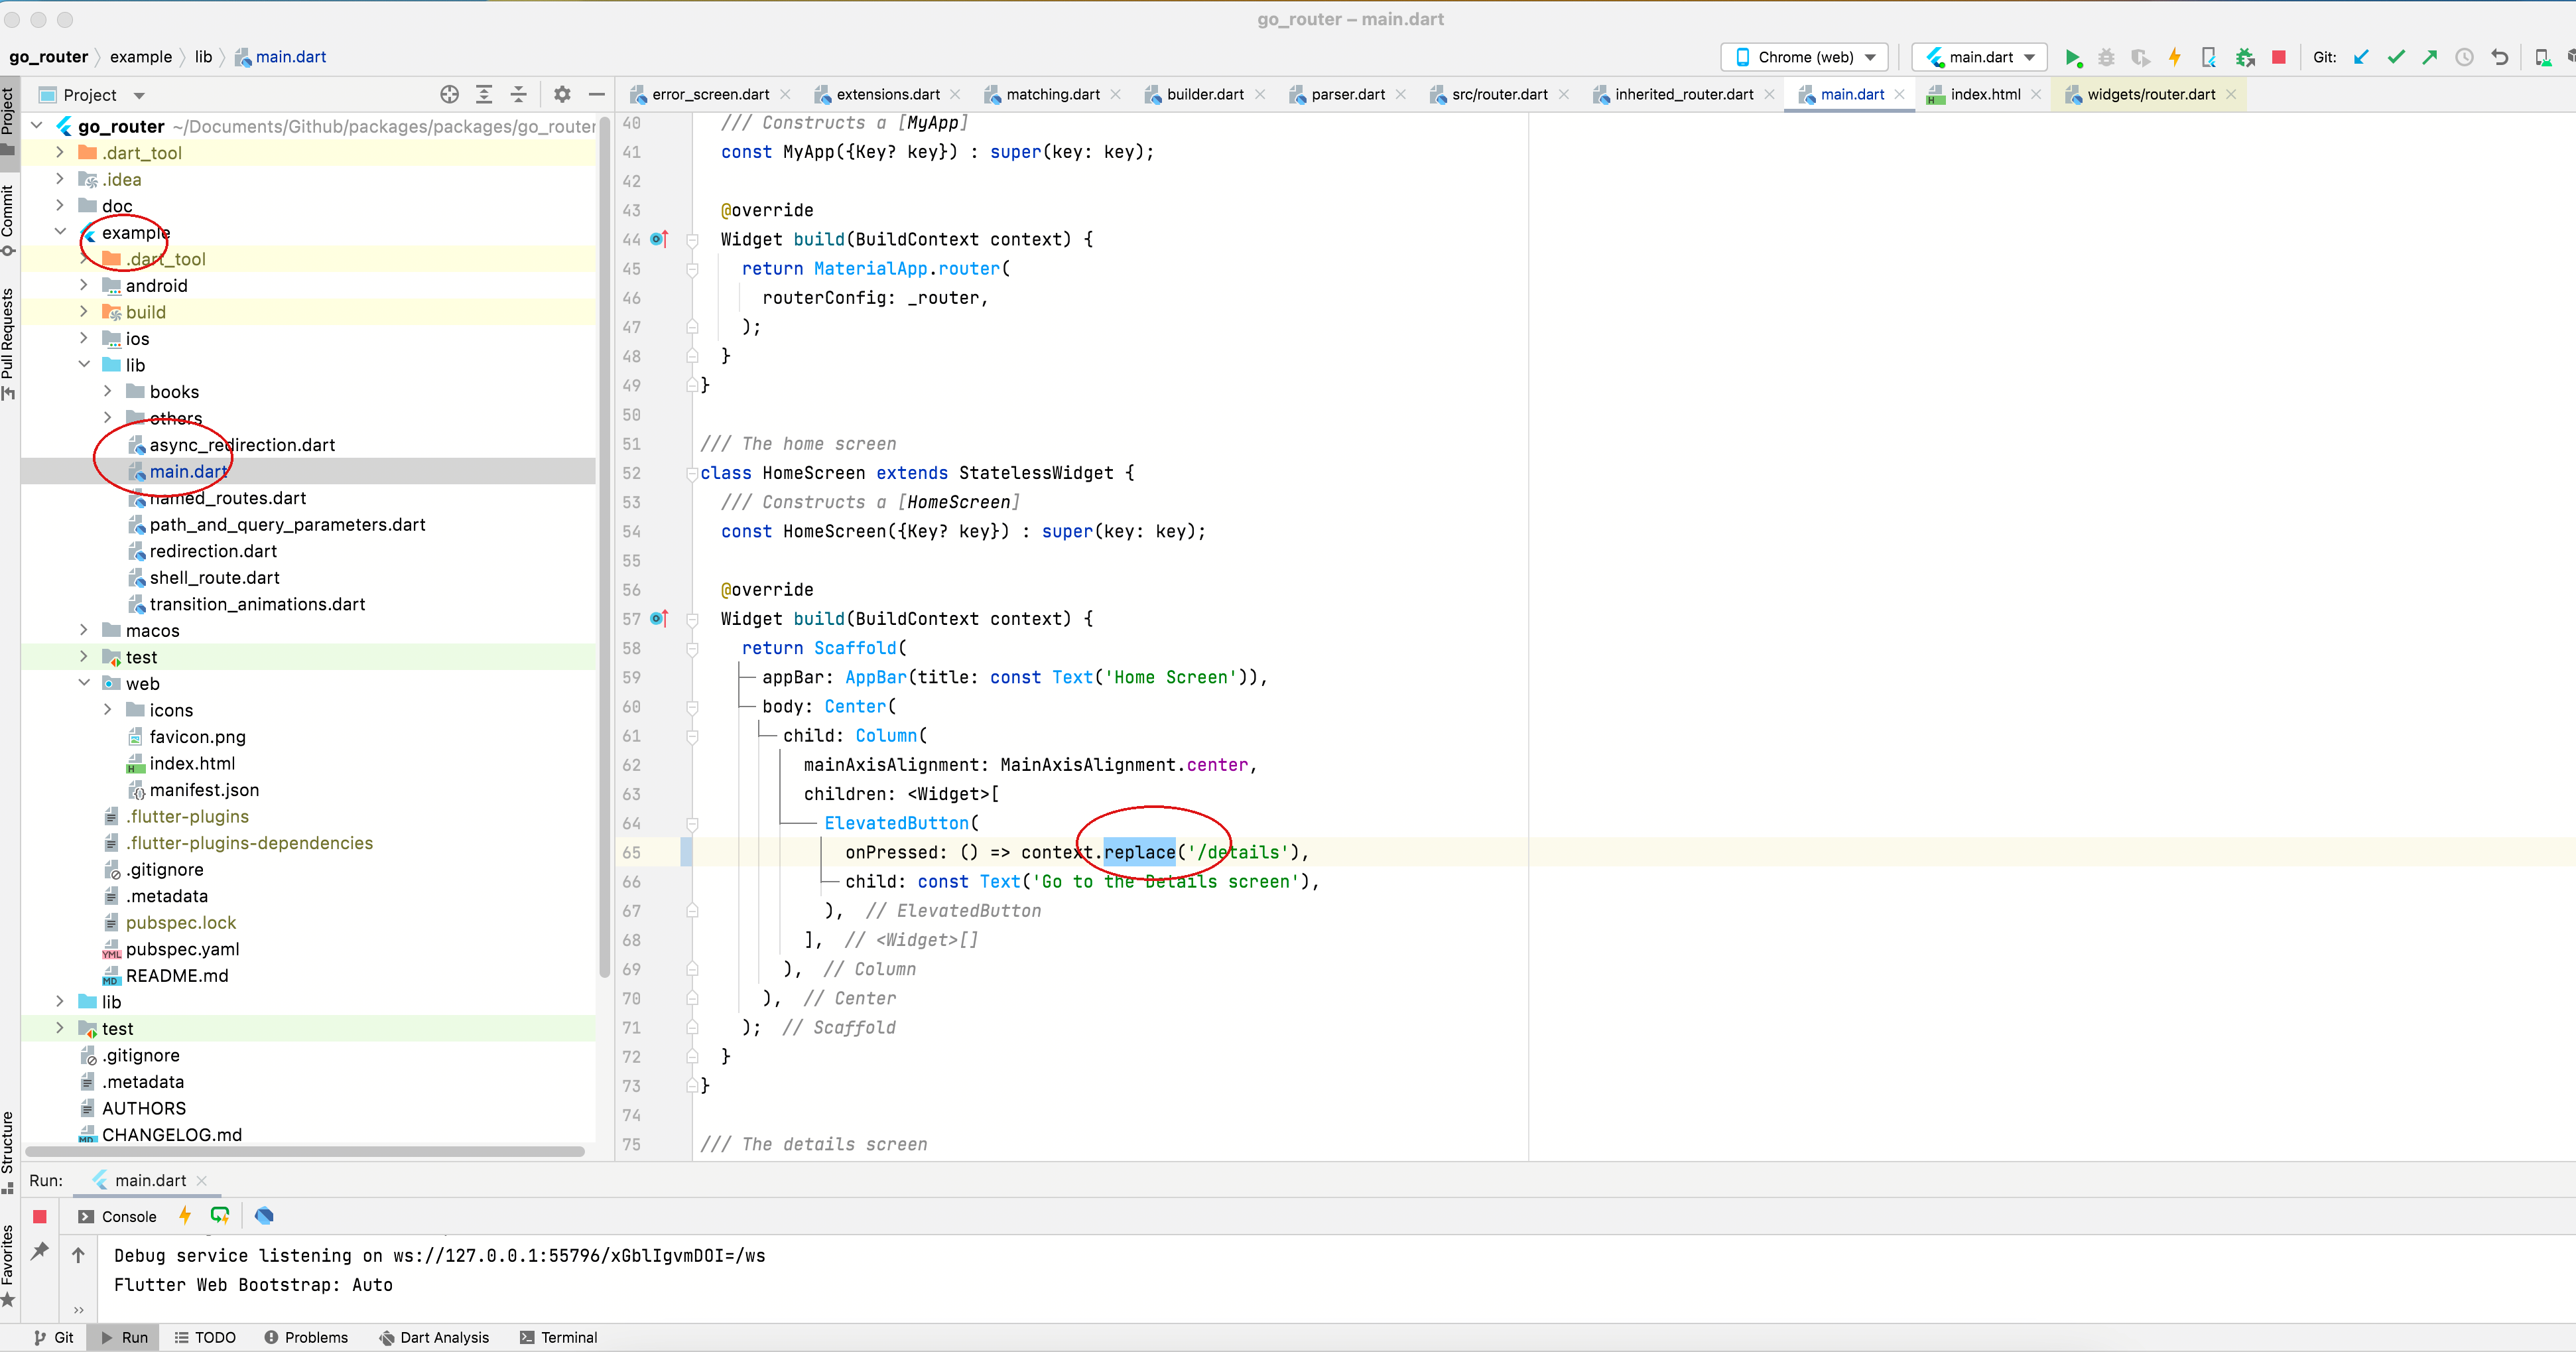The width and height of the screenshot is (2576, 1352).
Task: Click Flutter Hot Reload lightning icon in toolbar
Action: pos(2174,57)
